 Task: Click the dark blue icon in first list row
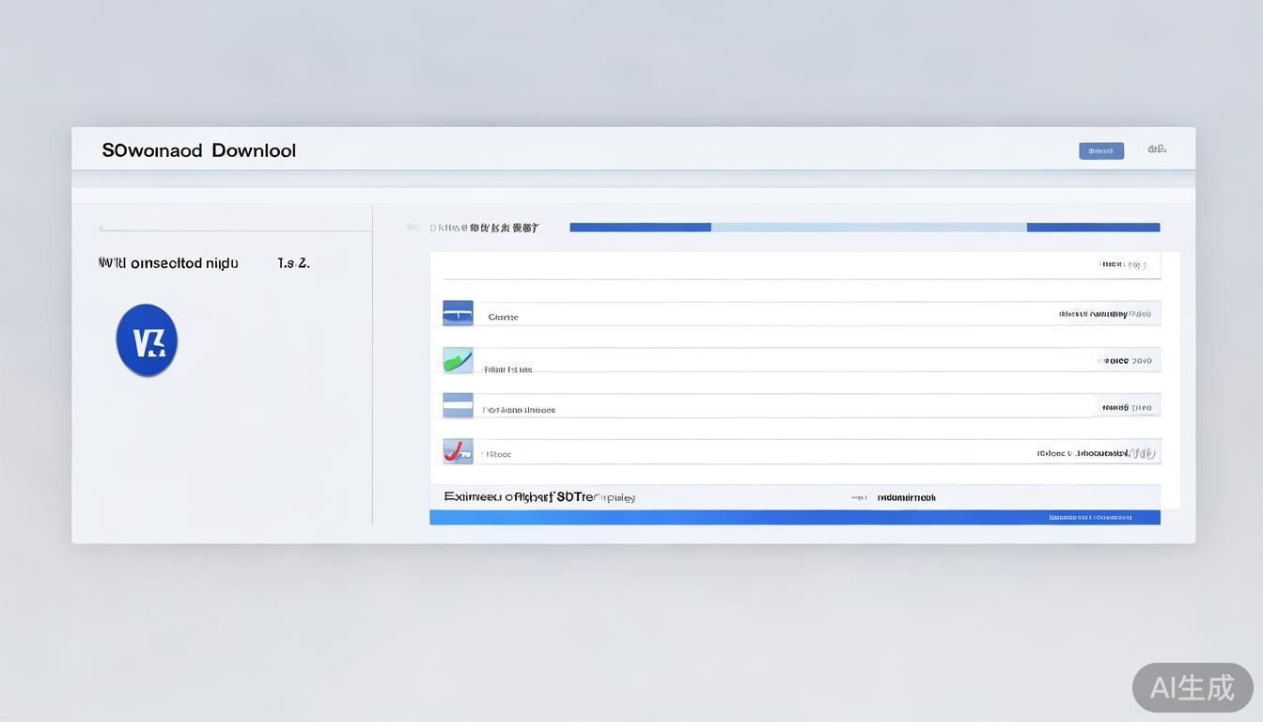click(458, 313)
